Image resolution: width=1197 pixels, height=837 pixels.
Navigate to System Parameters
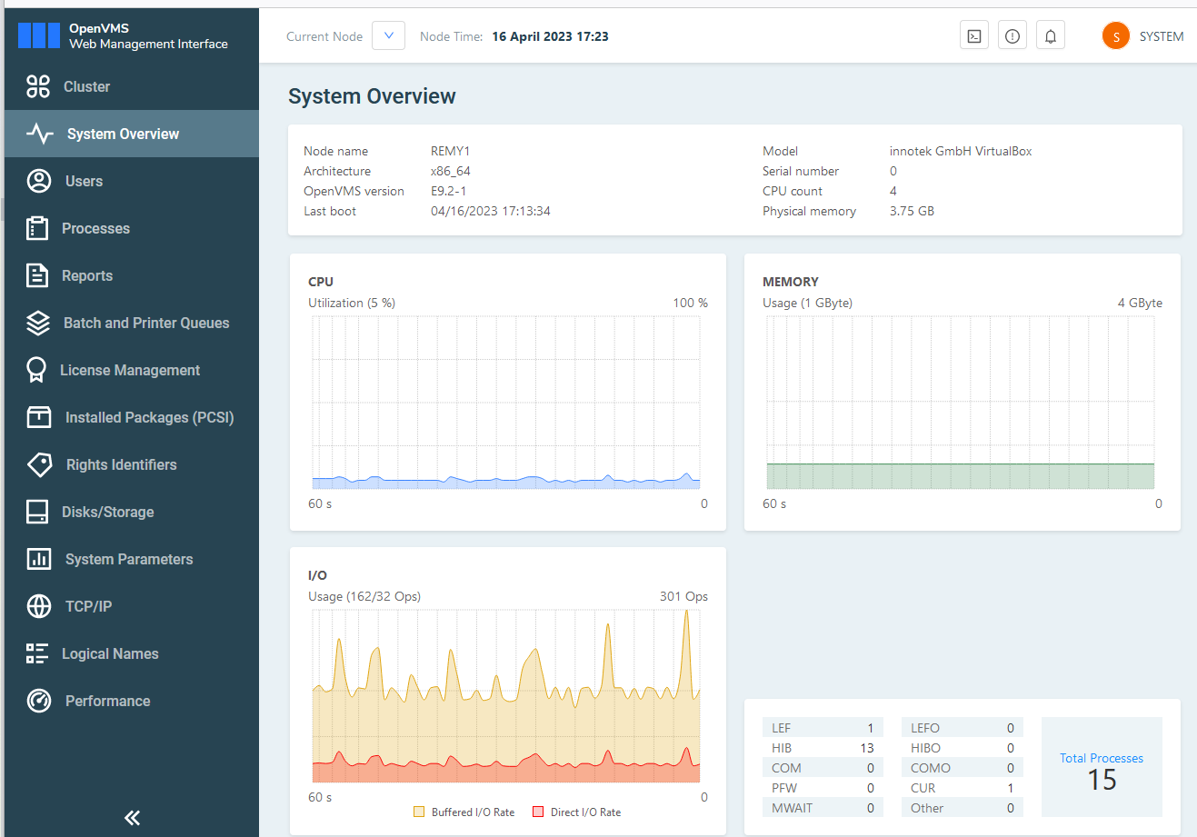click(128, 559)
